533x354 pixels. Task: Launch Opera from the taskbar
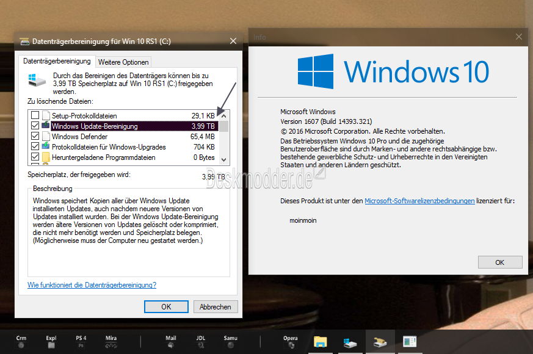pos(290,342)
